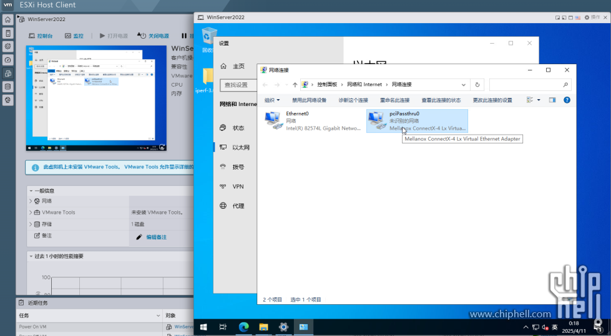The image size is (611, 336).
Task: Click the 控制台 console button
Action: coord(41,36)
